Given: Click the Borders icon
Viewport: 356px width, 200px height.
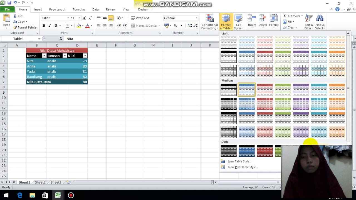Looking at the screenshot, I should (67, 26).
